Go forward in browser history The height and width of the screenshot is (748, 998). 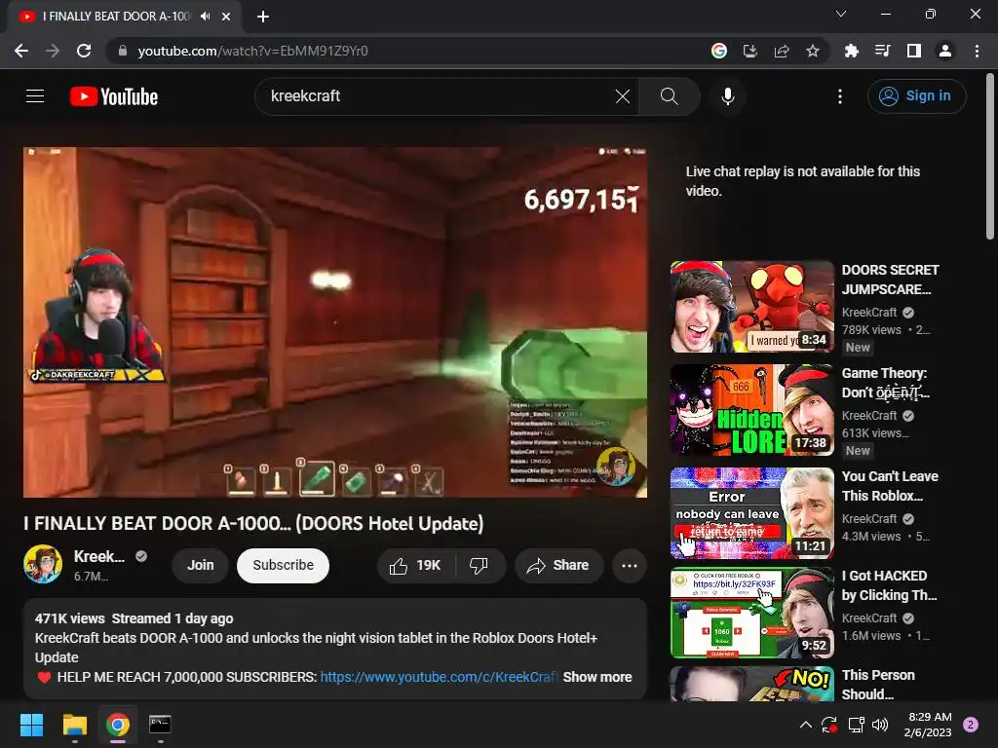[x=53, y=51]
